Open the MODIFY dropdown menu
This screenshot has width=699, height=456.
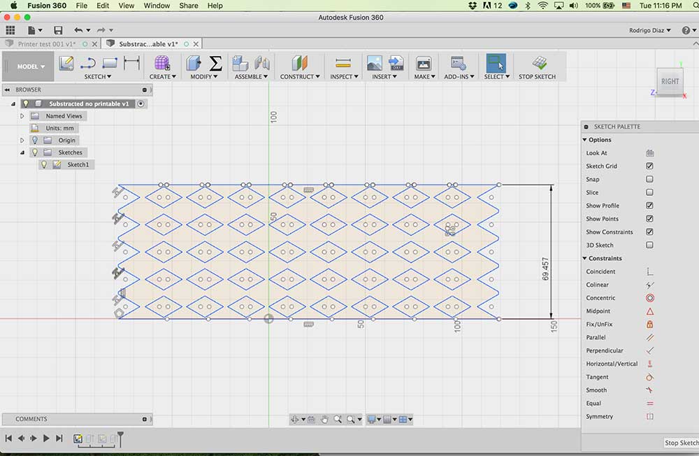click(x=204, y=77)
